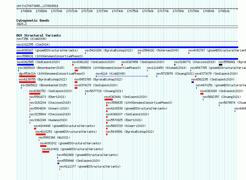This screenshot has width=246, height=180.
Task: Click esv3598634 1000GenomesConsortiumPhase3 label
Action: pos(108,68)
